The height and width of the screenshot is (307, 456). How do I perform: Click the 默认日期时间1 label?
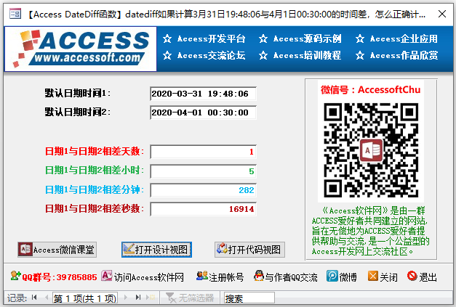[x=77, y=94]
